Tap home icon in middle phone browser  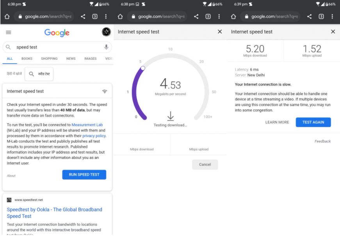pyautogui.click(x=120, y=16)
